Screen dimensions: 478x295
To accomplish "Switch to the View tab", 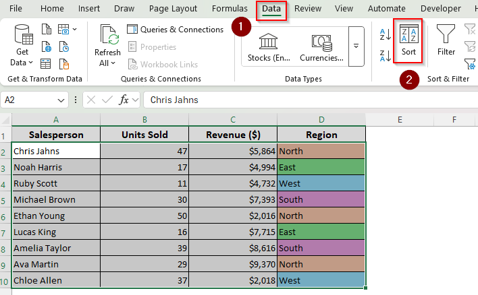I will pyautogui.click(x=344, y=9).
